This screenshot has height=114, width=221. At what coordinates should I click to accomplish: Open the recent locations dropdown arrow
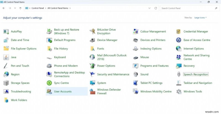(x=15, y=8)
